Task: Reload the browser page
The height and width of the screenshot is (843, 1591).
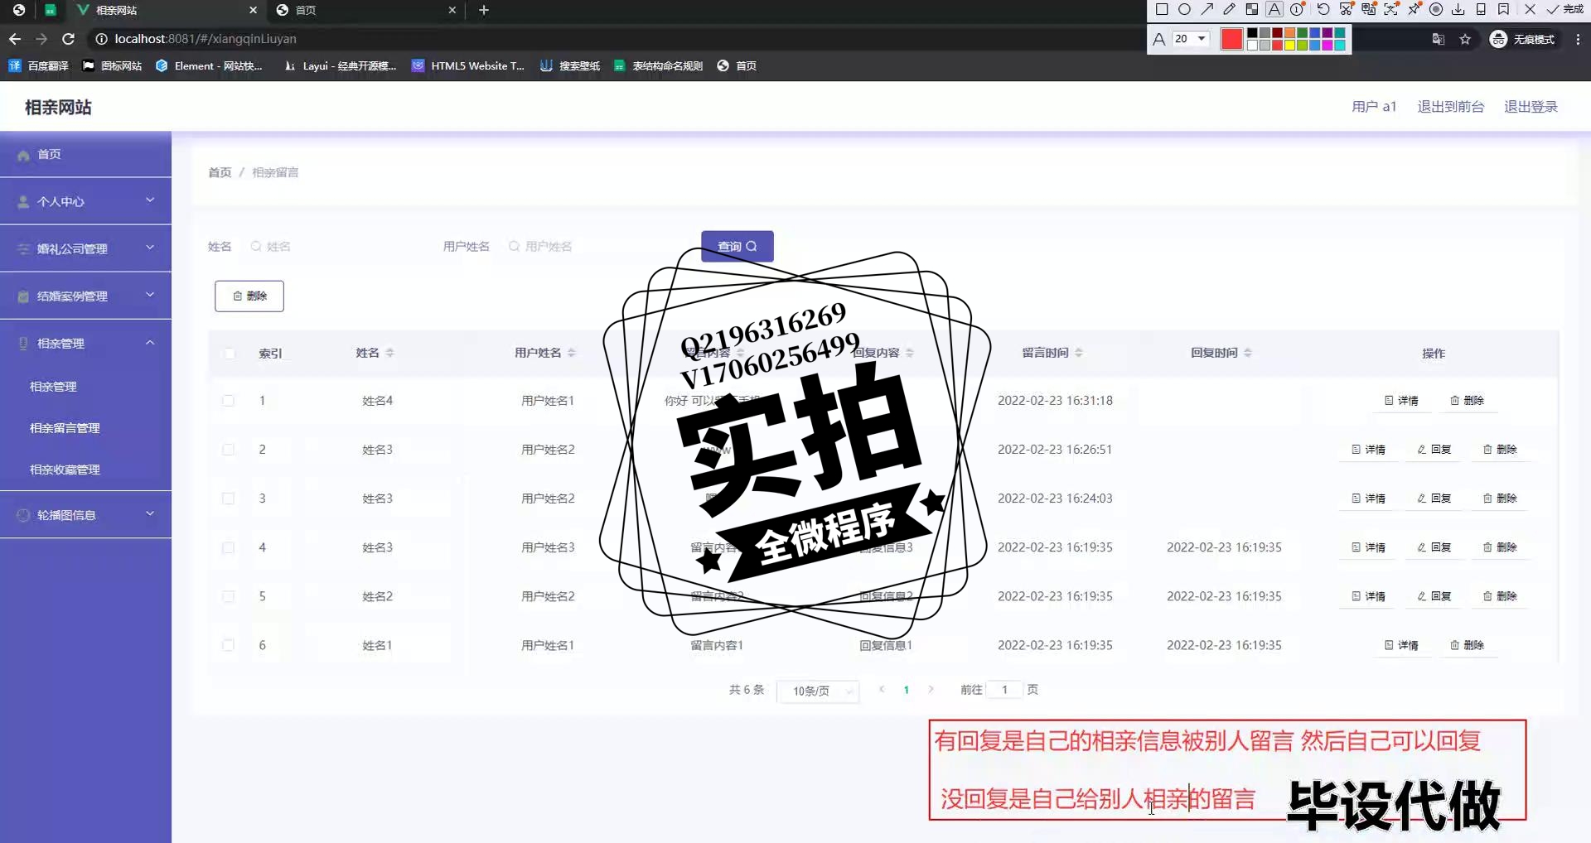Action: click(69, 39)
